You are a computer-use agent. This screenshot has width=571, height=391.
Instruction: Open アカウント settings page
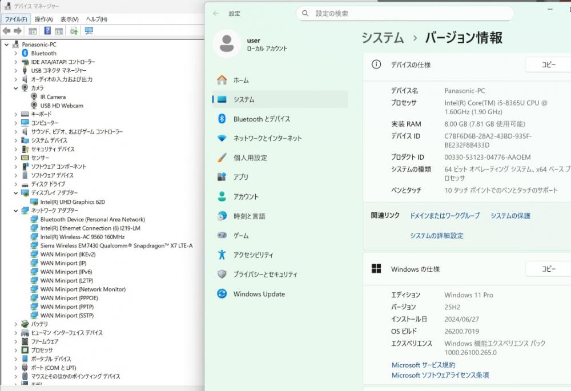[280, 196]
